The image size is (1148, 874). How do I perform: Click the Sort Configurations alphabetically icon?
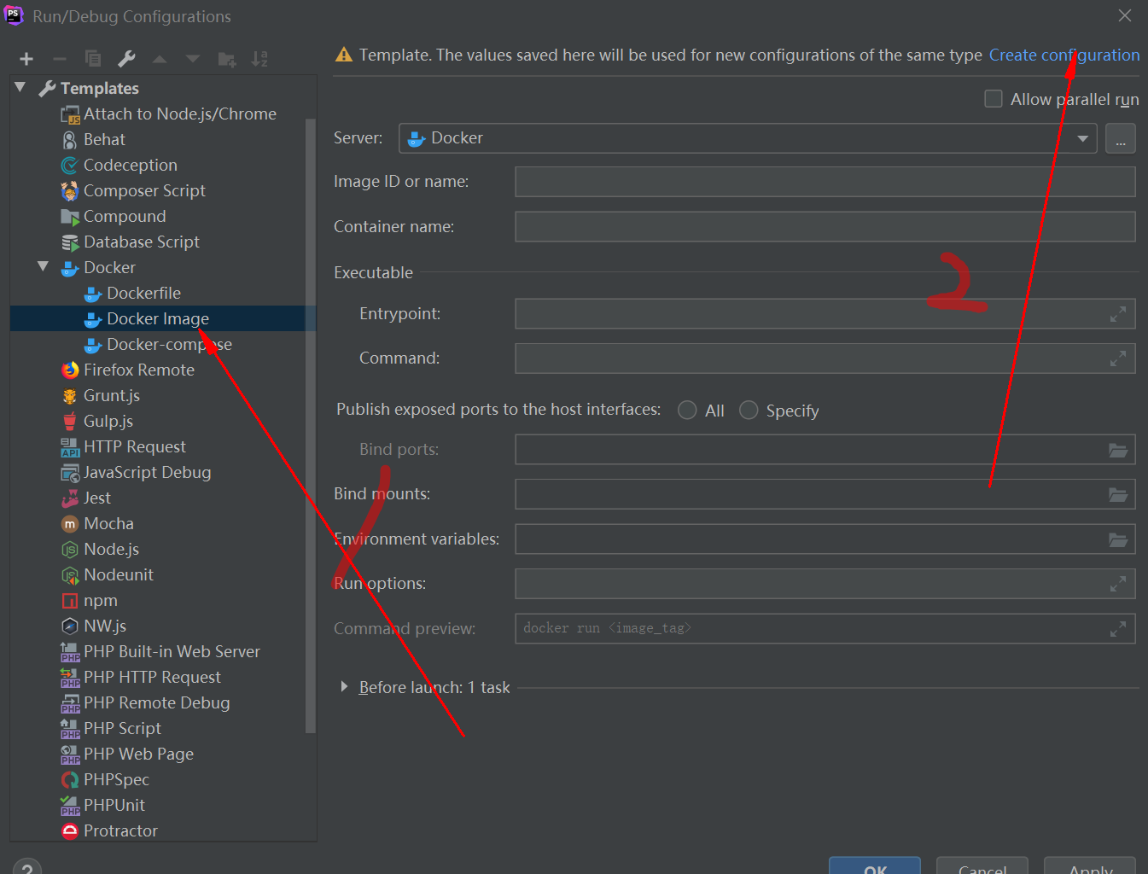click(x=259, y=59)
